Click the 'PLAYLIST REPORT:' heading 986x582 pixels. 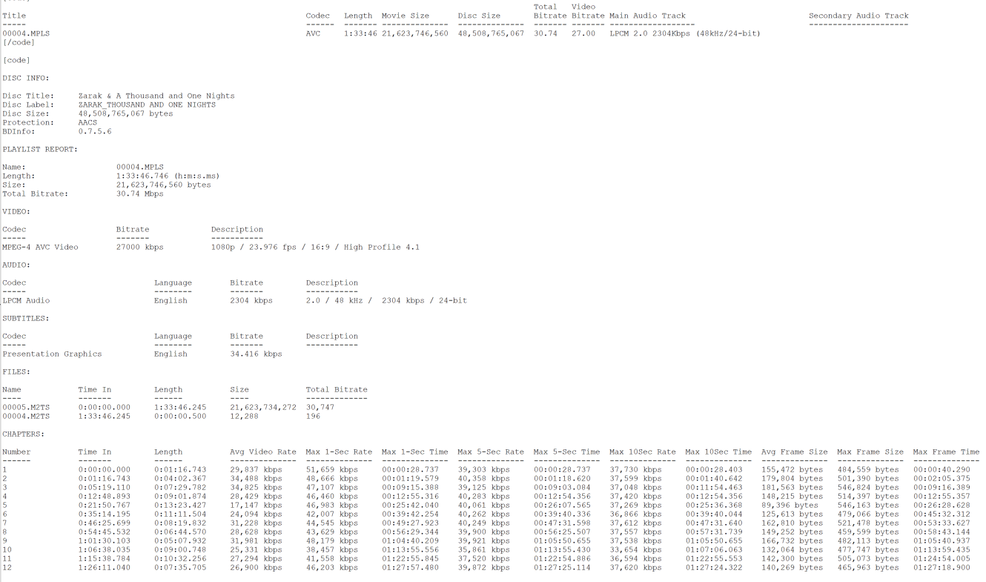coord(40,149)
